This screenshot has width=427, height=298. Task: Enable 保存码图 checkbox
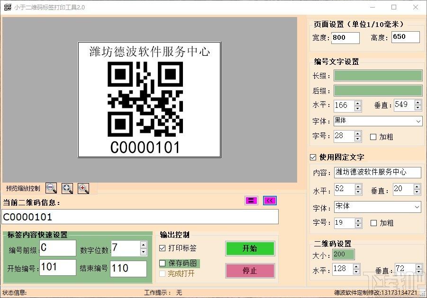coord(162,263)
